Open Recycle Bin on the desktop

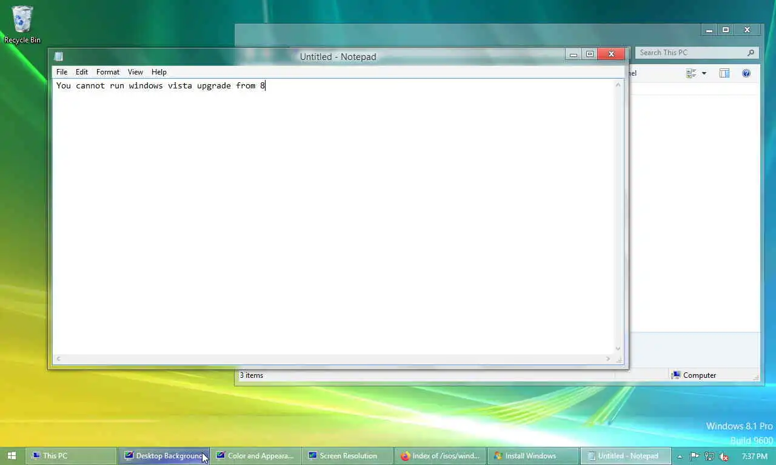tap(22, 25)
